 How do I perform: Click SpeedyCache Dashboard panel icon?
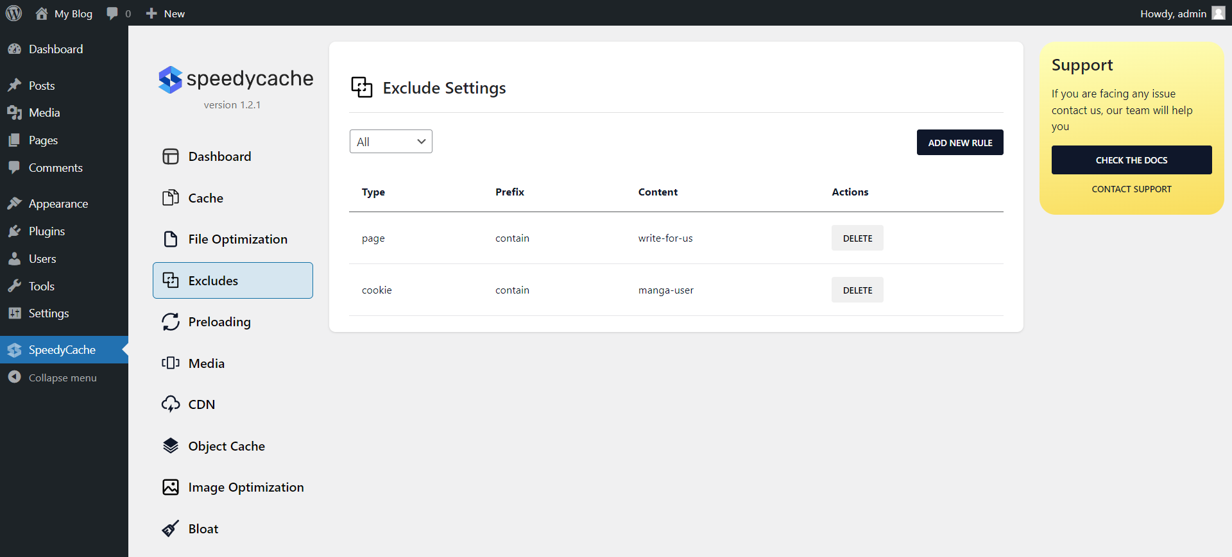click(x=171, y=156)
